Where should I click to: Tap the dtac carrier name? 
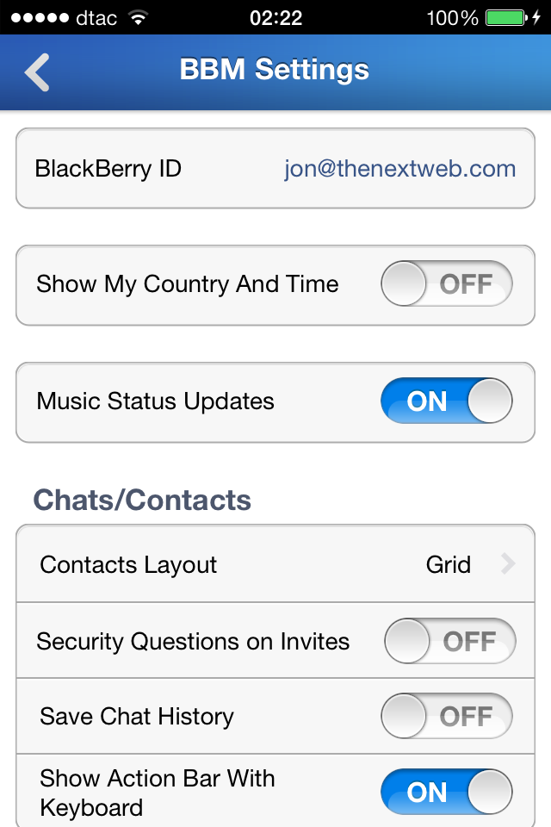96,18
